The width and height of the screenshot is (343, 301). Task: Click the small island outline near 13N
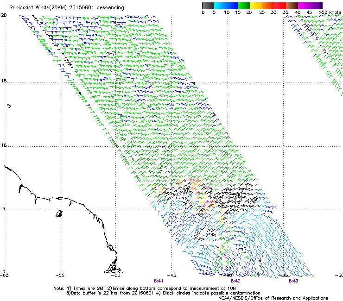(x=9, y=106)
